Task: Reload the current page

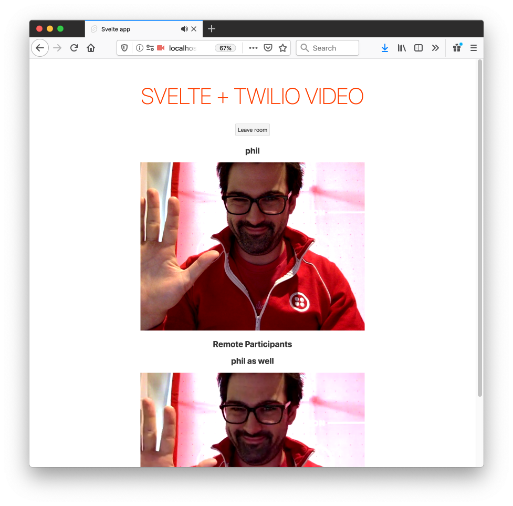Action: (x=74, y=48)
